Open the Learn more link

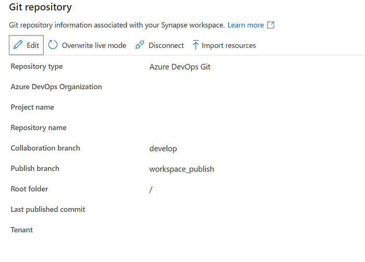tap(246, 25)
